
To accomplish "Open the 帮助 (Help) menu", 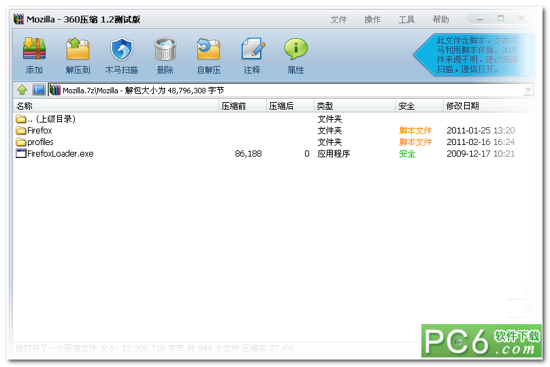I will pos(440,20).
